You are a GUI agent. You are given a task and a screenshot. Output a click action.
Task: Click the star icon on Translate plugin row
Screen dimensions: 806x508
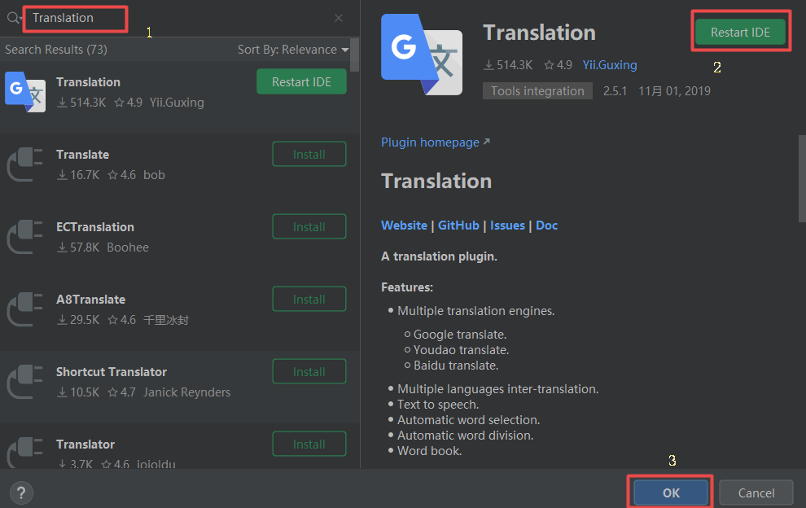pyautogui.click(x=113, y=175)
